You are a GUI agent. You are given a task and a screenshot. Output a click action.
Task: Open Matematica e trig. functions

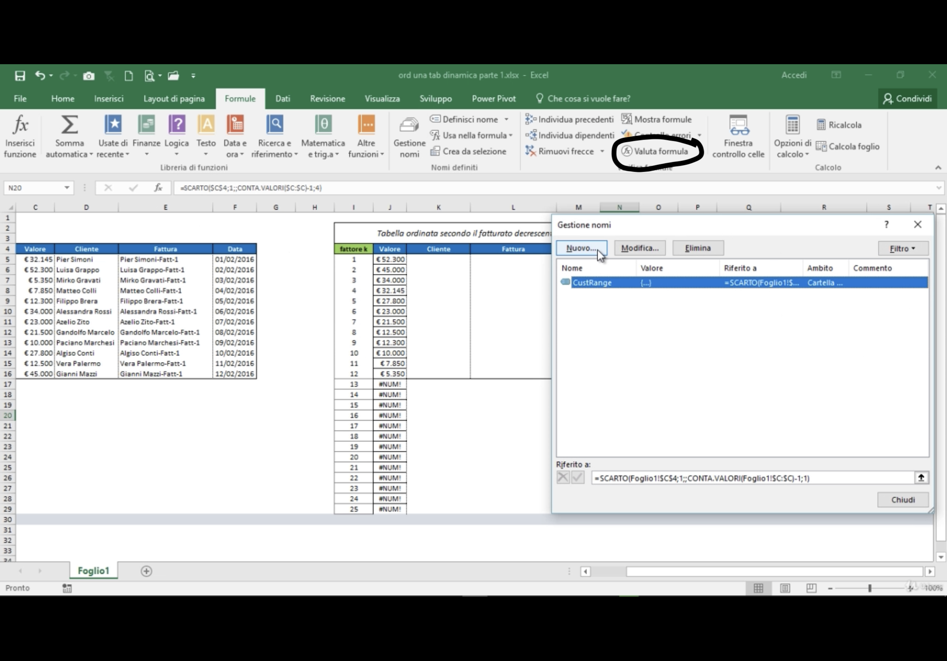click(323, 136)
